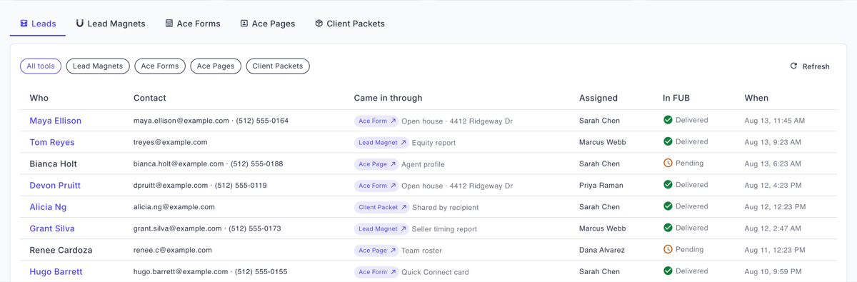Click the Who column header
Image resolution: width=857 pixels, height=282 pixels.
[39, 98]
